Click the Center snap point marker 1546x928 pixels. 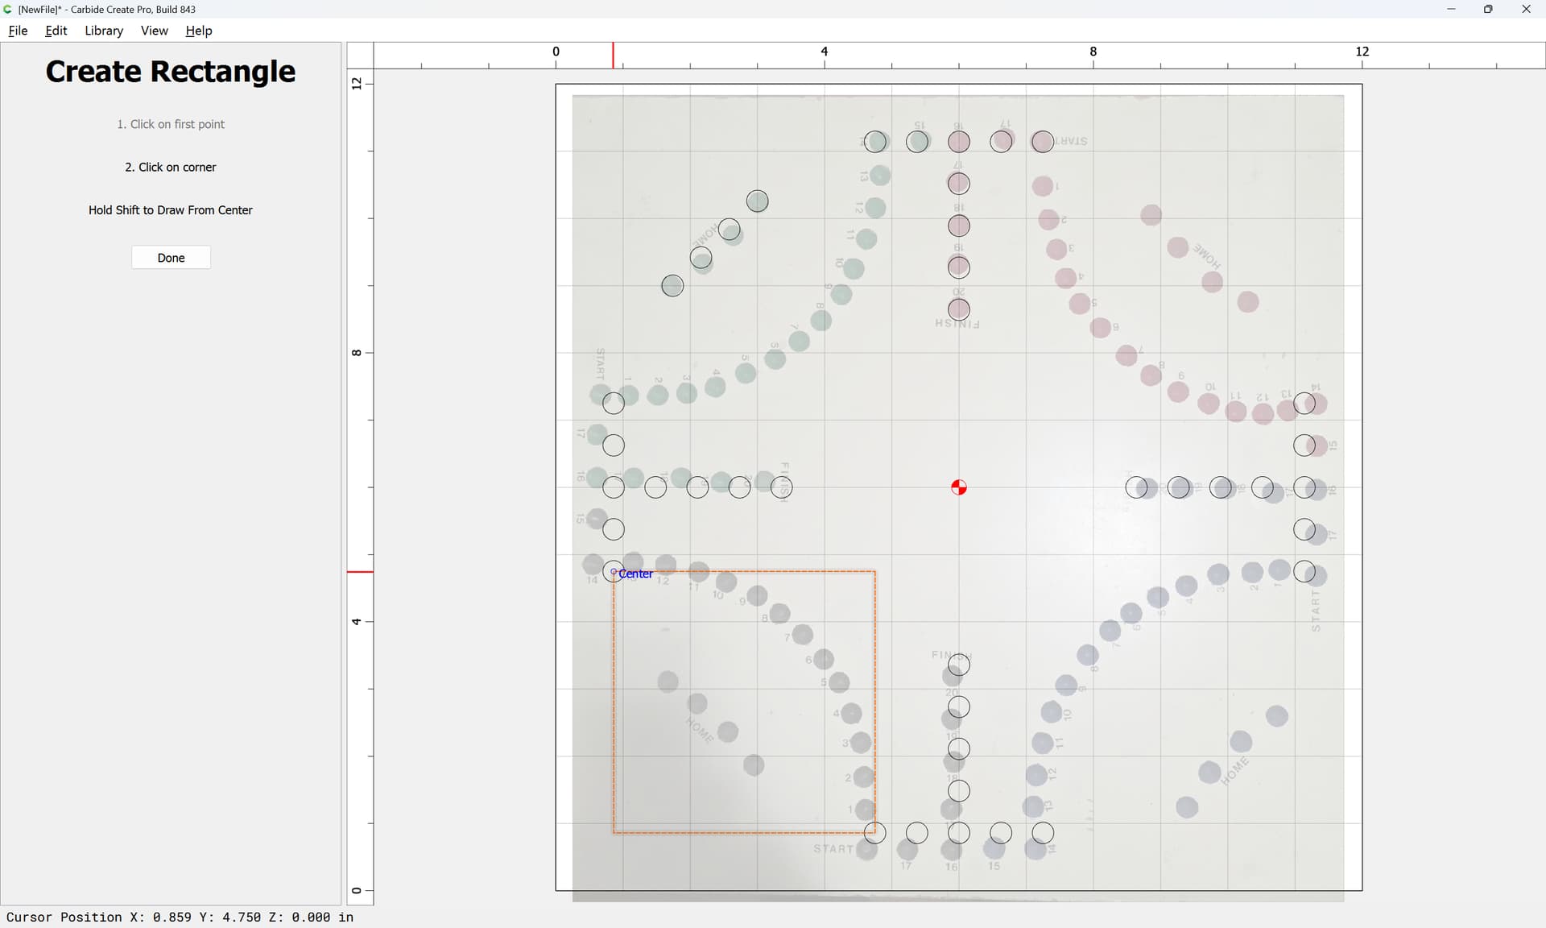[x=614, y=572]
